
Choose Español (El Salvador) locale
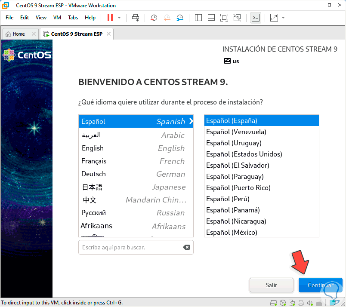(262, 165)
